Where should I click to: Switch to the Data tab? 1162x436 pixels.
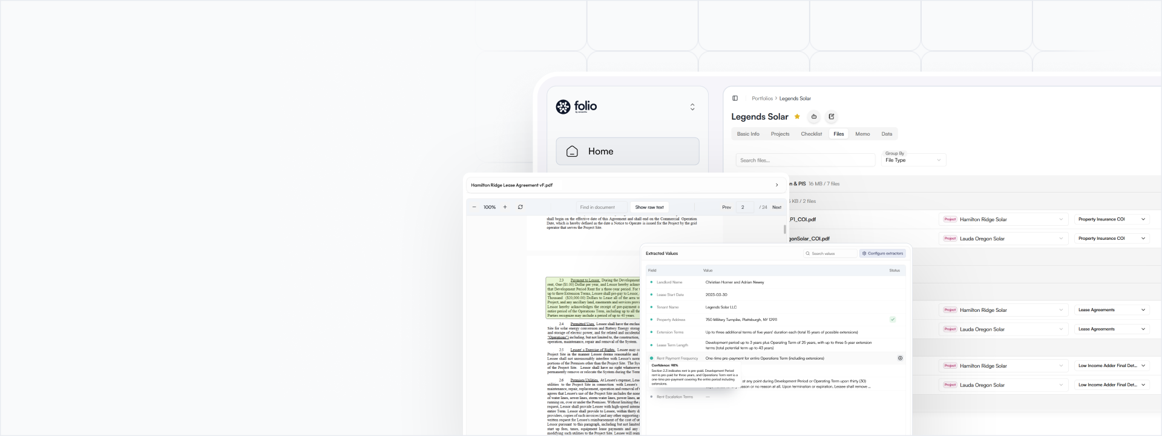pos(887,134)
